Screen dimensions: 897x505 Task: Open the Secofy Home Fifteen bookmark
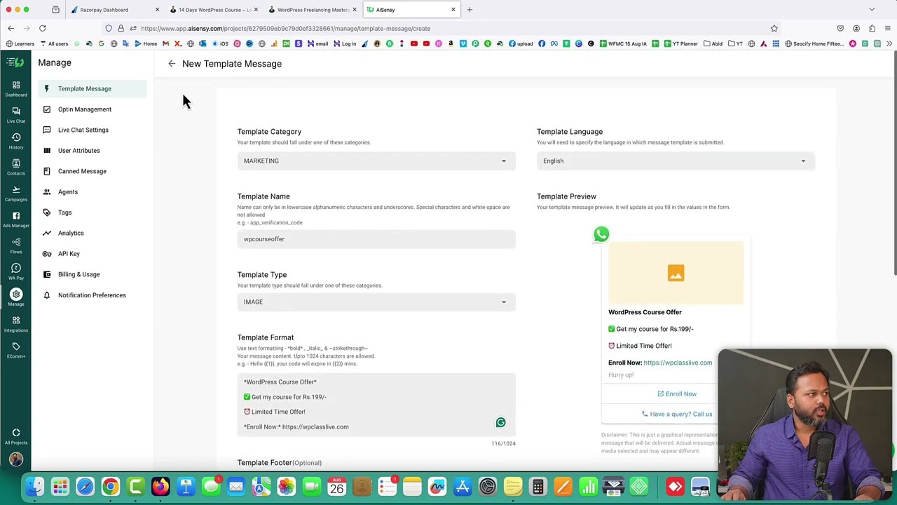[814, 43]
